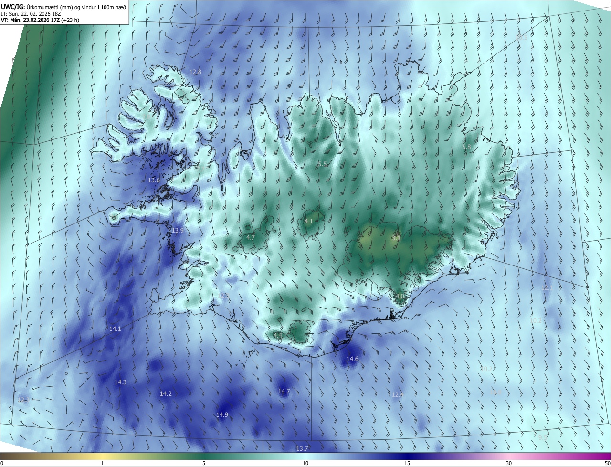
Task: Click colorbar tick label 5
Action: click(204, 464)
